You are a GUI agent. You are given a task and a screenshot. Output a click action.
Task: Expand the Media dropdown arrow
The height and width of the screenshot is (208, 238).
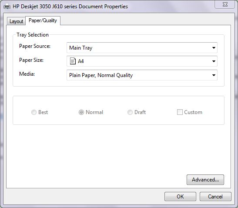(x=214, y=75)
